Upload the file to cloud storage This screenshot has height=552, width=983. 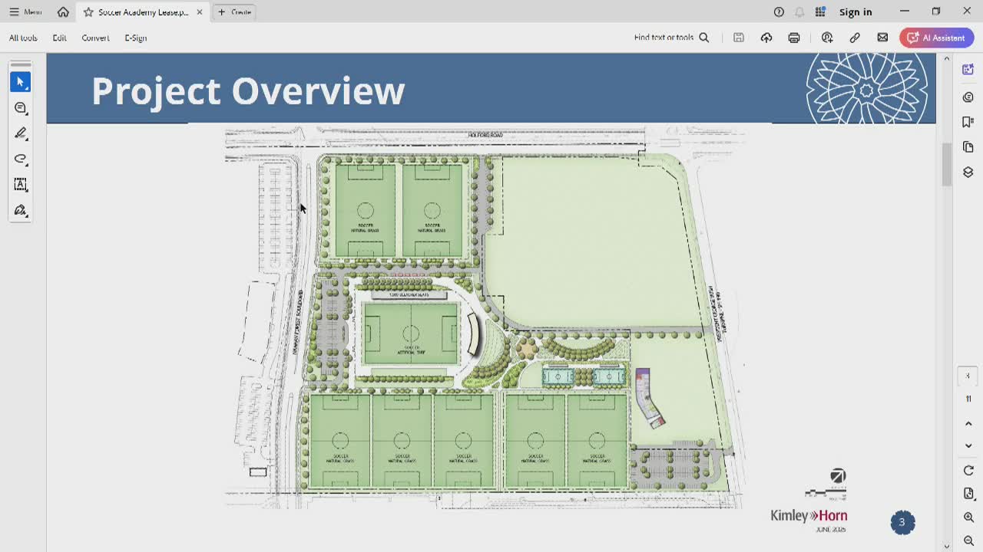[x=766, y=38]
